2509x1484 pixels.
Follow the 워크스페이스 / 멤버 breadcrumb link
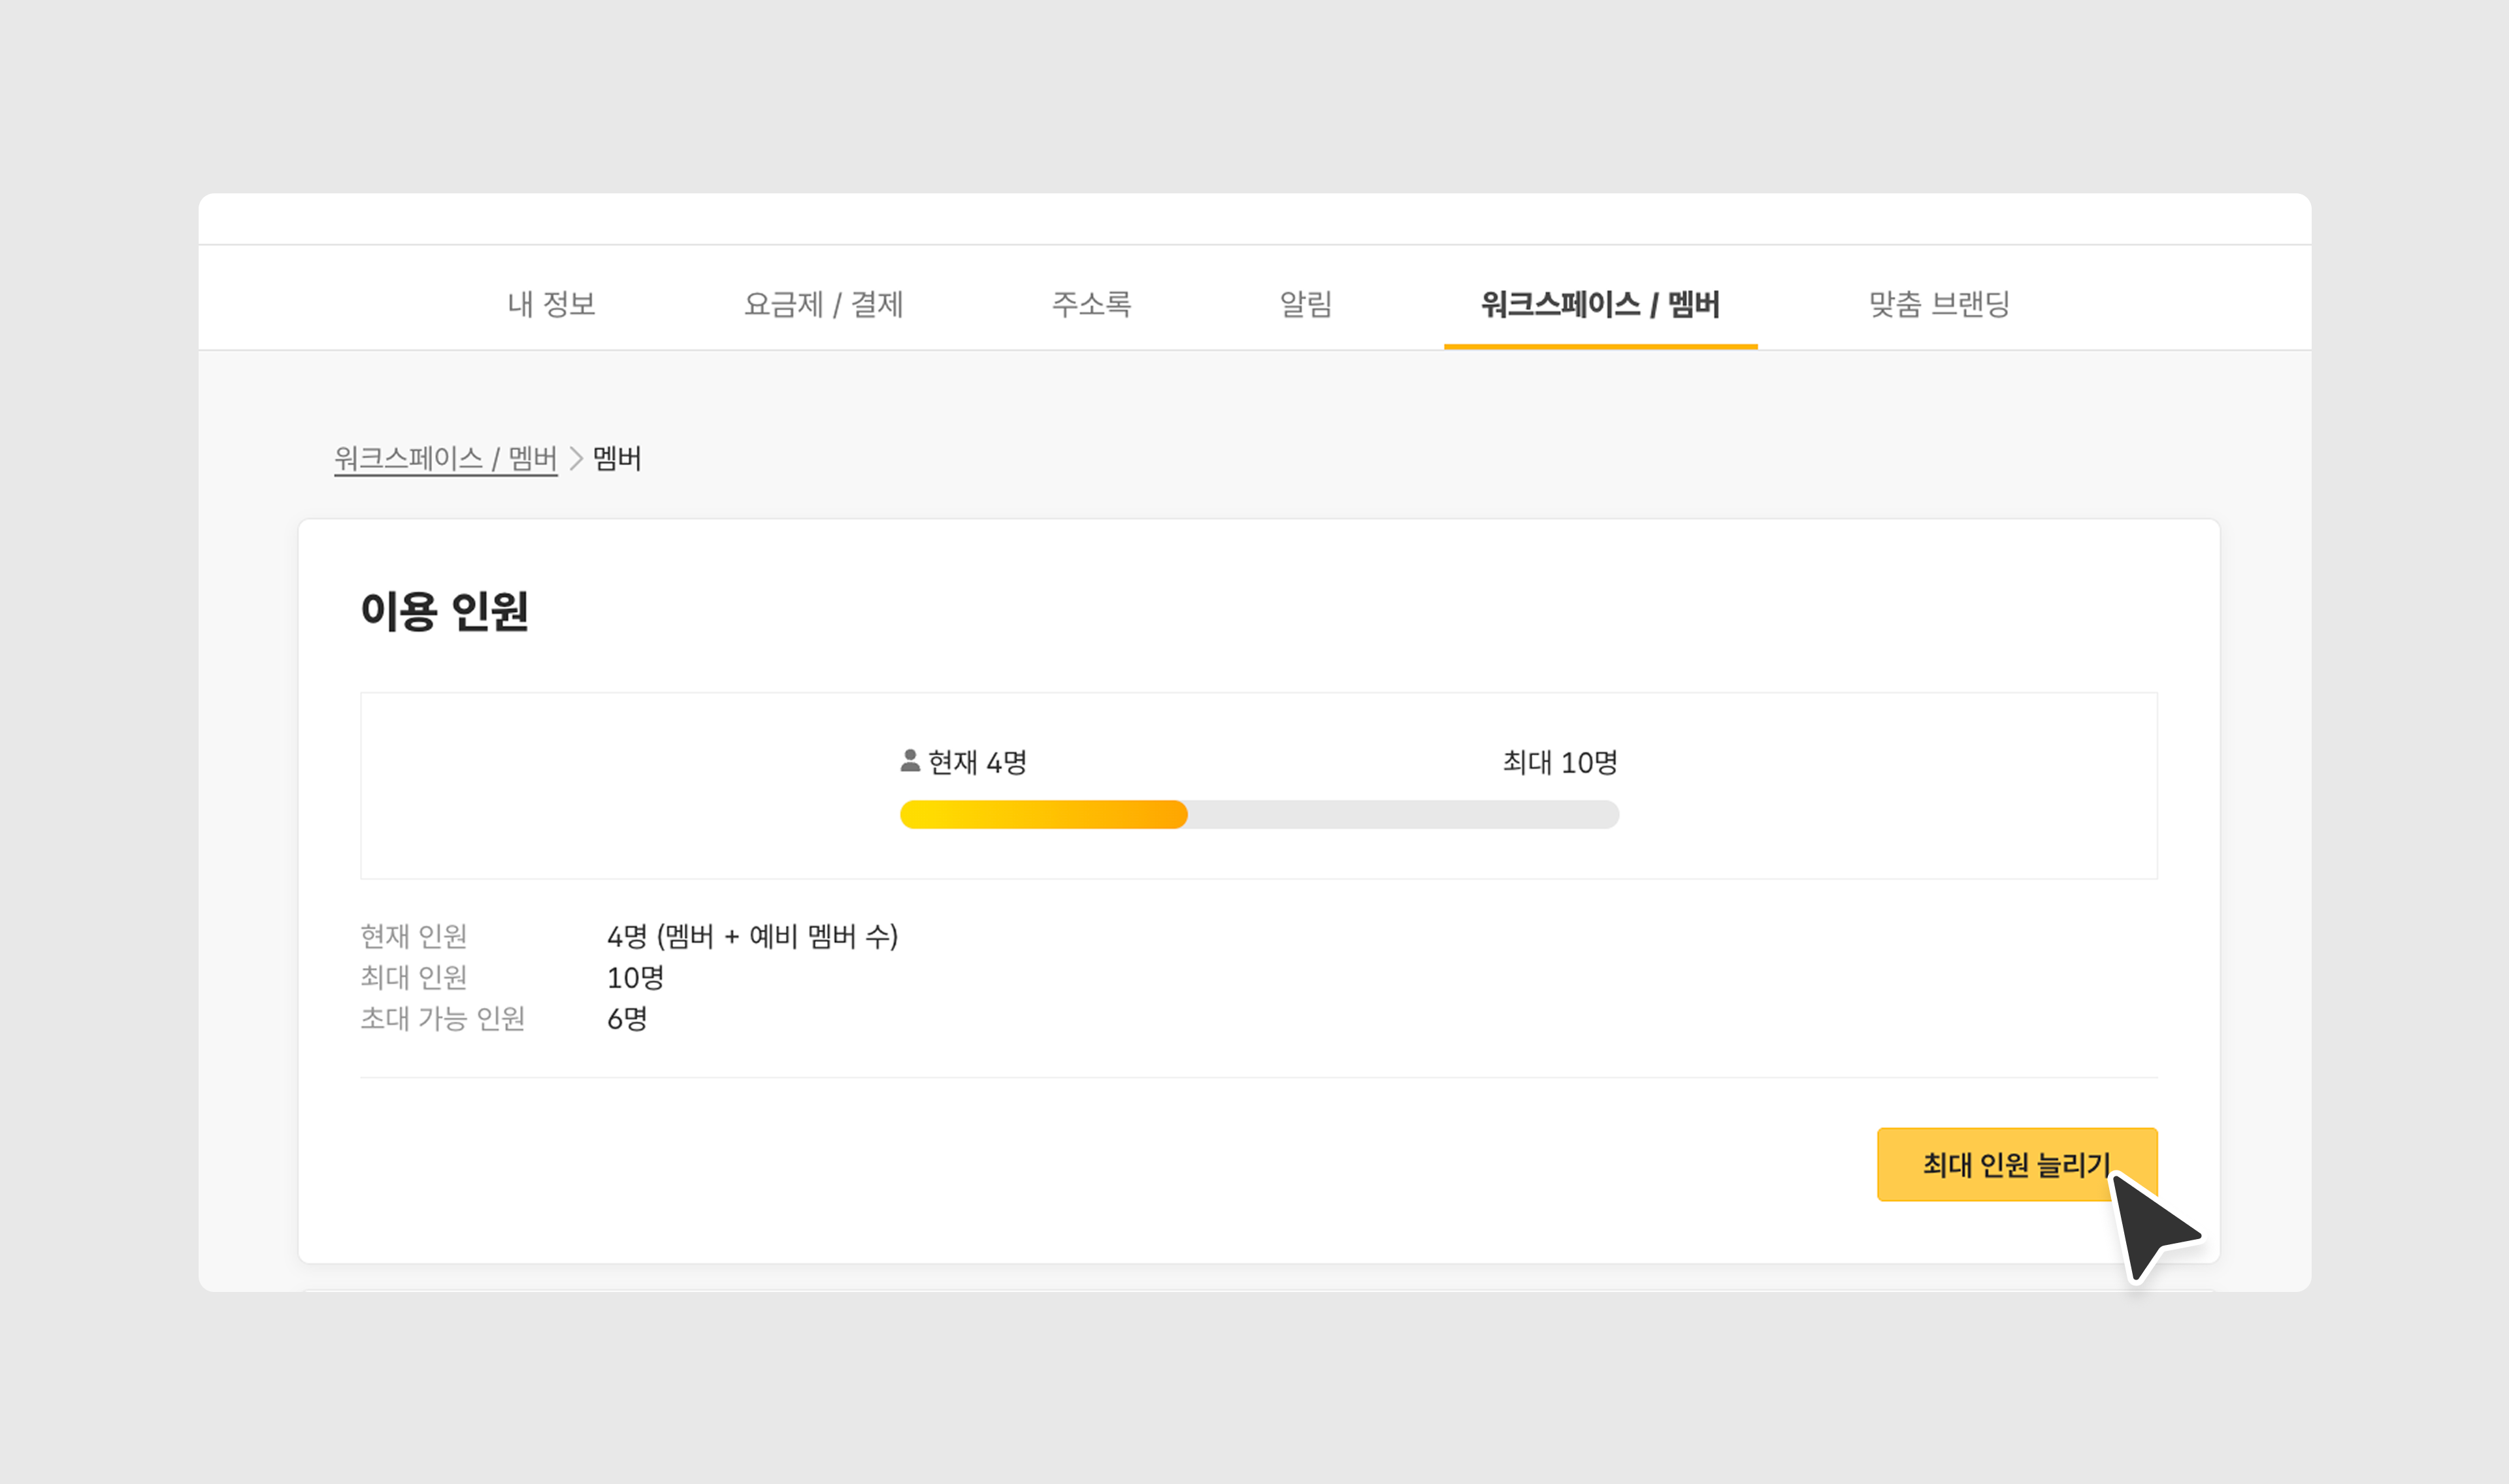point(445,458)
